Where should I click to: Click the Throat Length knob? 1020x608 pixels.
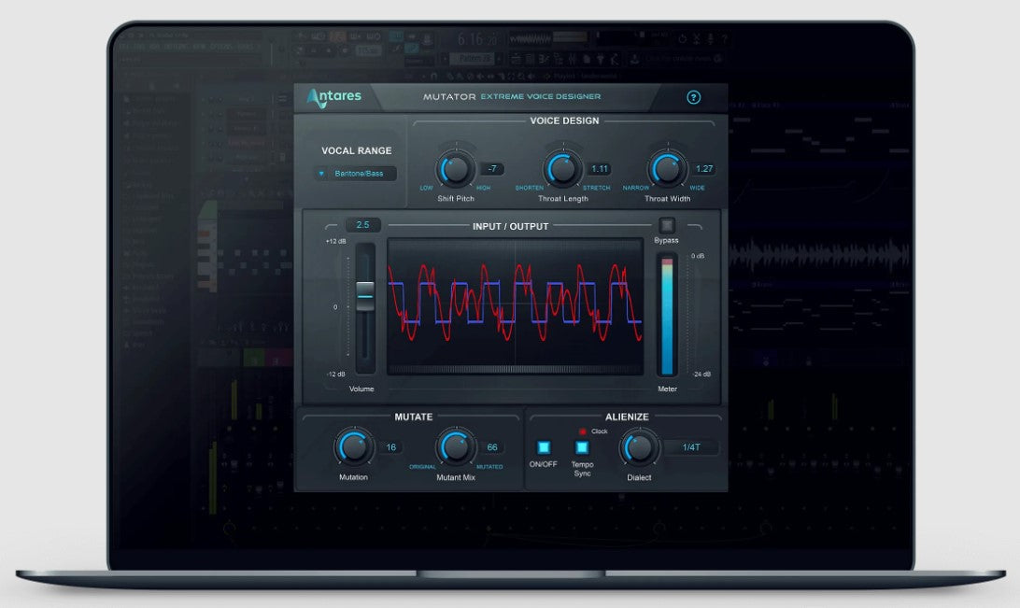pos(562,169)
